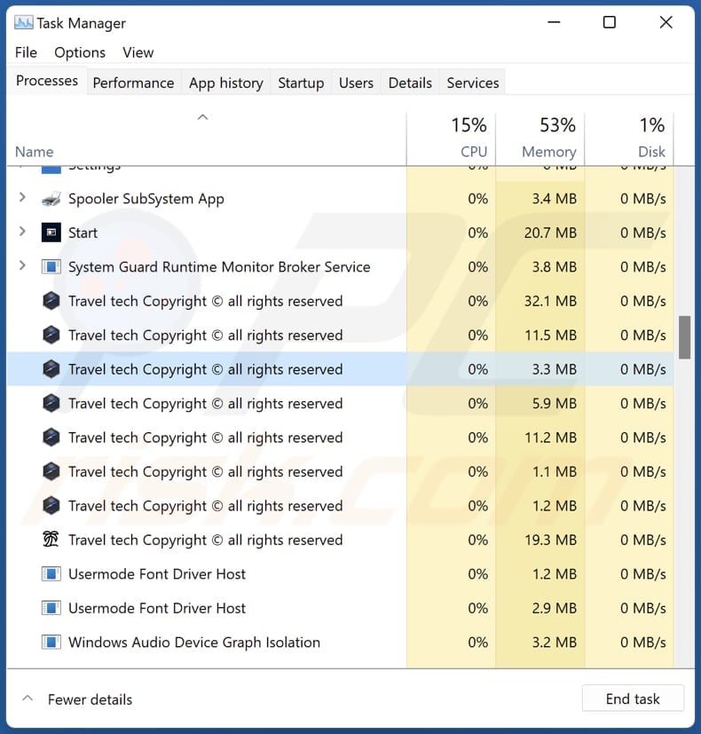Click the Spooler SubSystem App printer icon
The image size is (701, 734).
[x=51, y=199]
